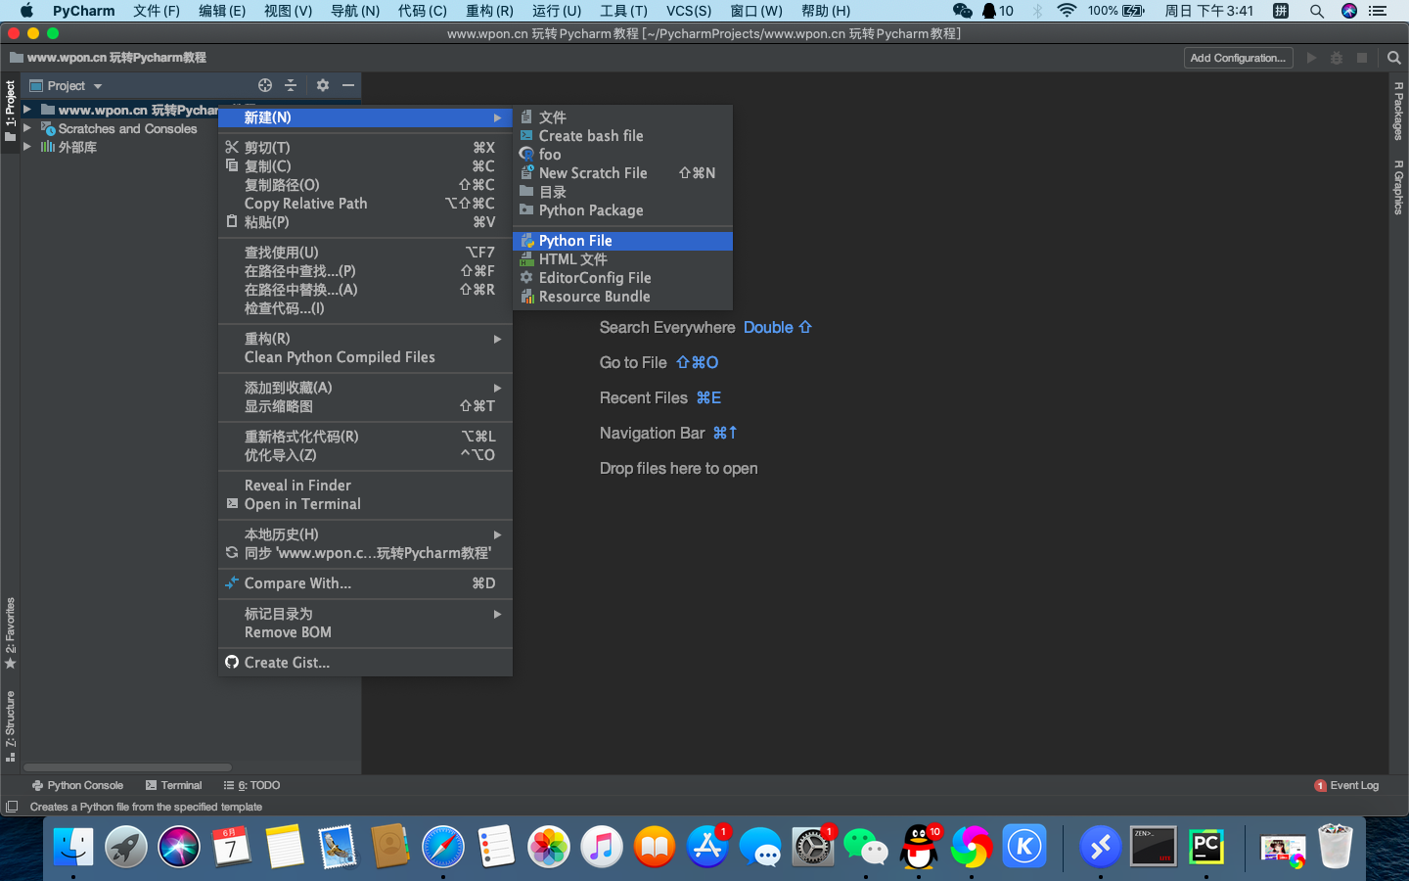Click tool window toggle icon in status bar
The image size is (1409, 881).
click(x=12, y=807)
